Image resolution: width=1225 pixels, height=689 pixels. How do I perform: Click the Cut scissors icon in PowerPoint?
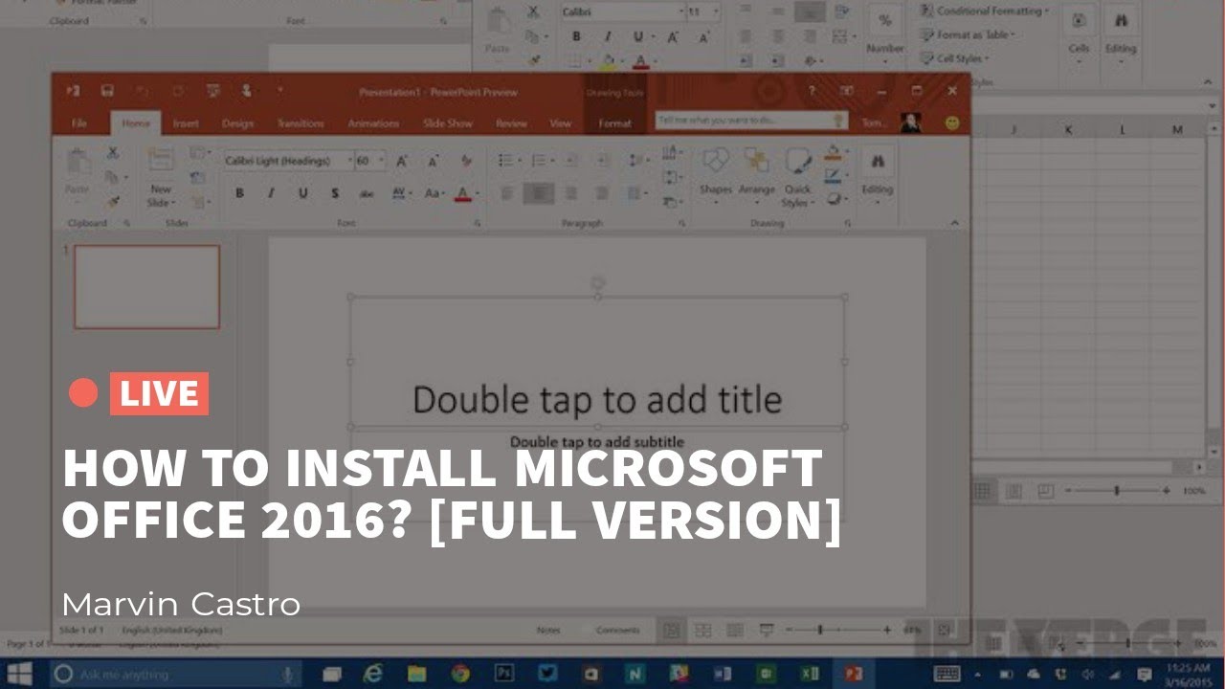[x=112, y=153]
